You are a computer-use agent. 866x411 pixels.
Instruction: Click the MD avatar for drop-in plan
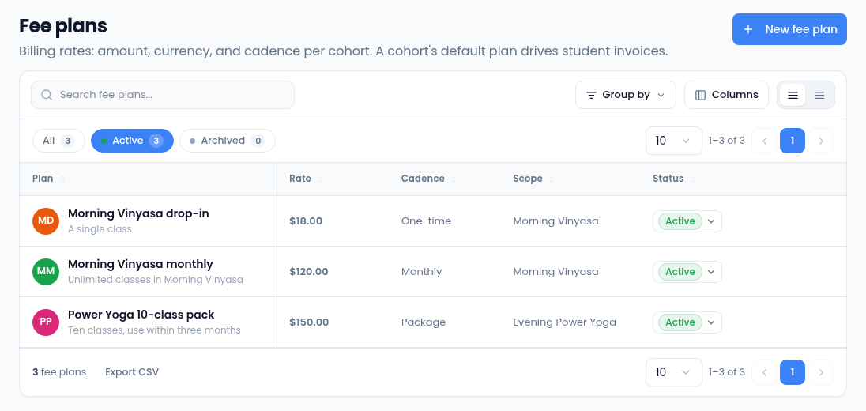46,221
